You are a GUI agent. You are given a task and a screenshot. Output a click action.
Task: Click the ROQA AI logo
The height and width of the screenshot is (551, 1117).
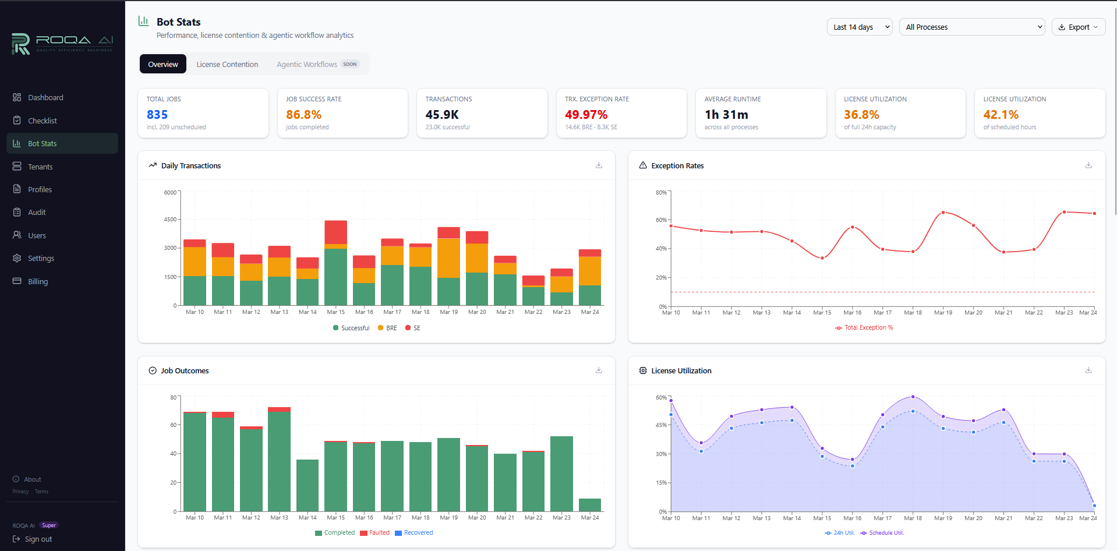click(61, 44)
